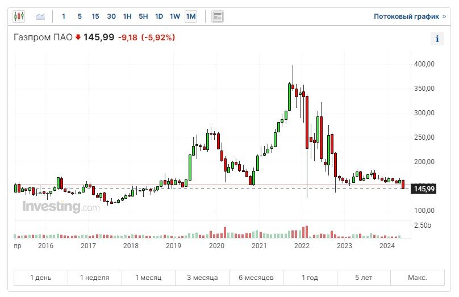
Task: Click the info icon beside the chart
Action: pos(437,39)
